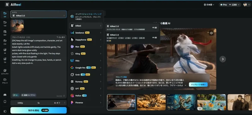Expand the Seedance submenu chevron
This screenshot has width=252, height=115.
(x=100, y=33)
